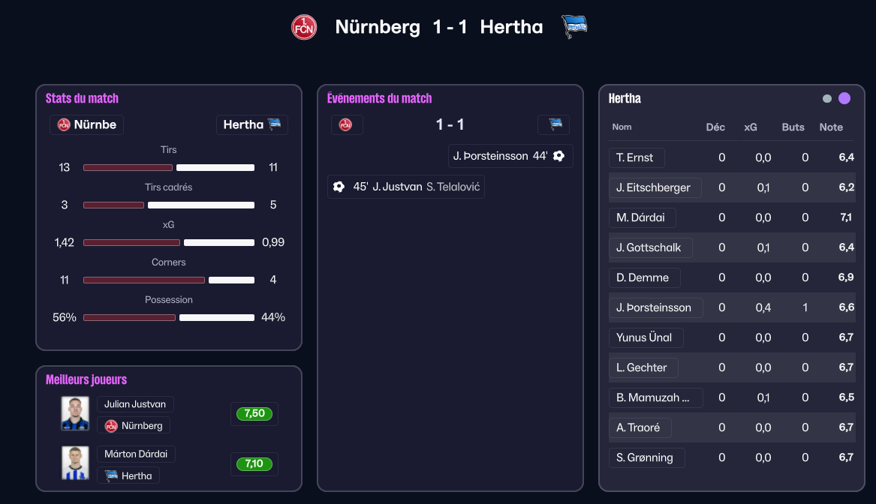Viewport: 876px width, 504px height.
Task: Click the Hertha flag in match events
Action: coord(555,124)
